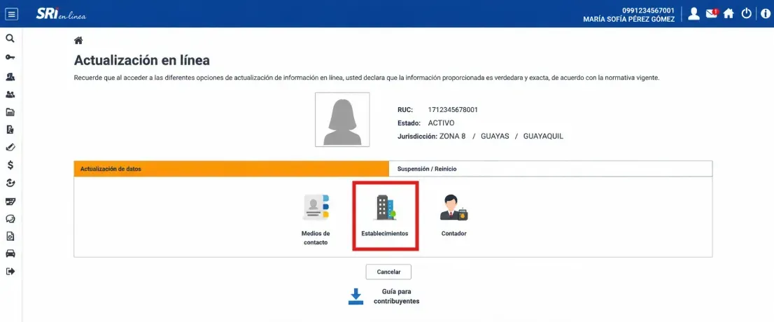
Task: Go to home via header house icon
Action: (x=729, y=13)
